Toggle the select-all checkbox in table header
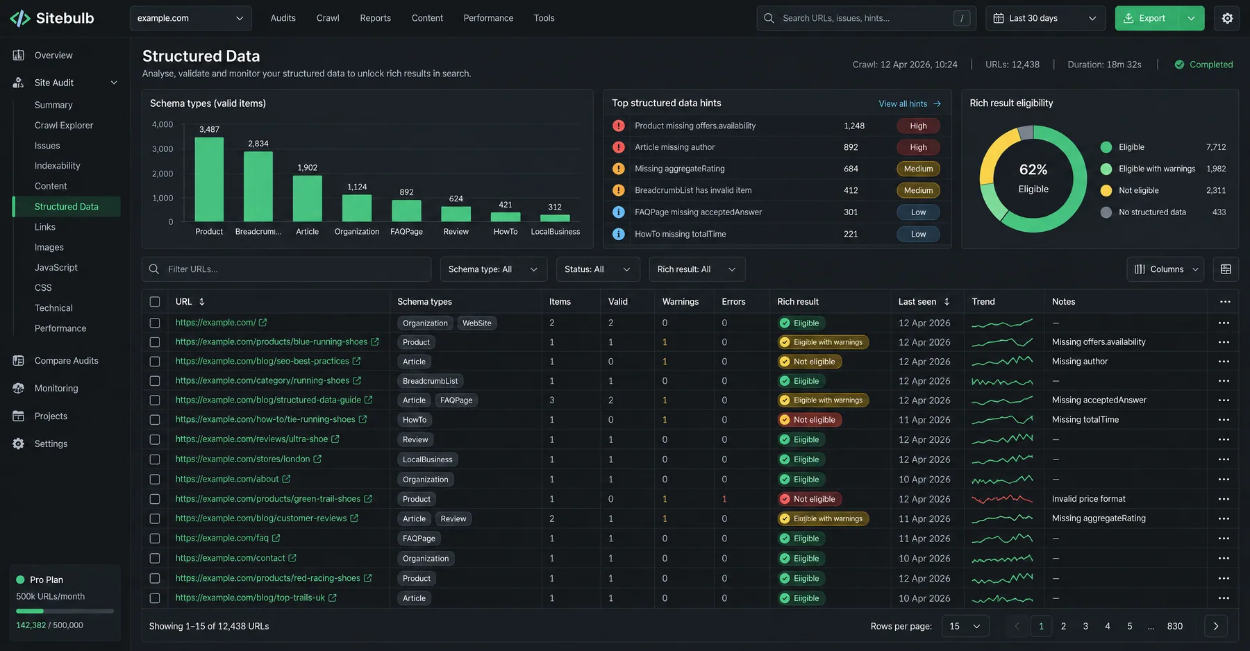Viewport: 1250px width, 651px height. (155, 302)
